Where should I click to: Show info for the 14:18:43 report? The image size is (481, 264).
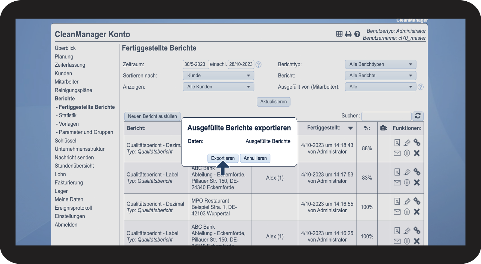pos(407,153)
